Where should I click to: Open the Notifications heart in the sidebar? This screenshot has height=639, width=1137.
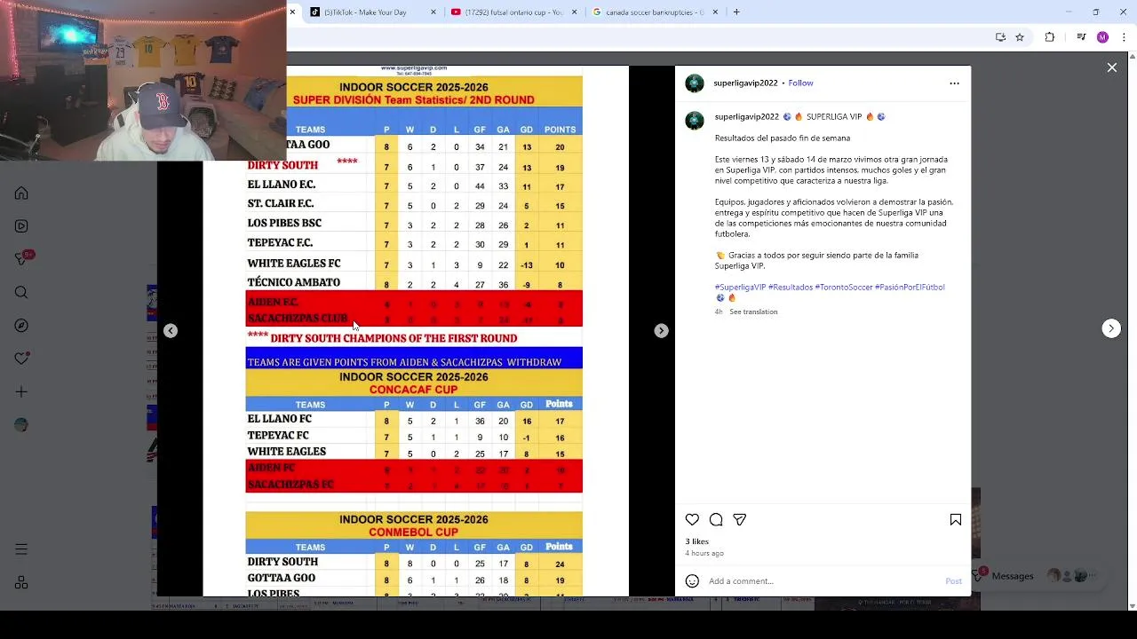click(21, 359)
